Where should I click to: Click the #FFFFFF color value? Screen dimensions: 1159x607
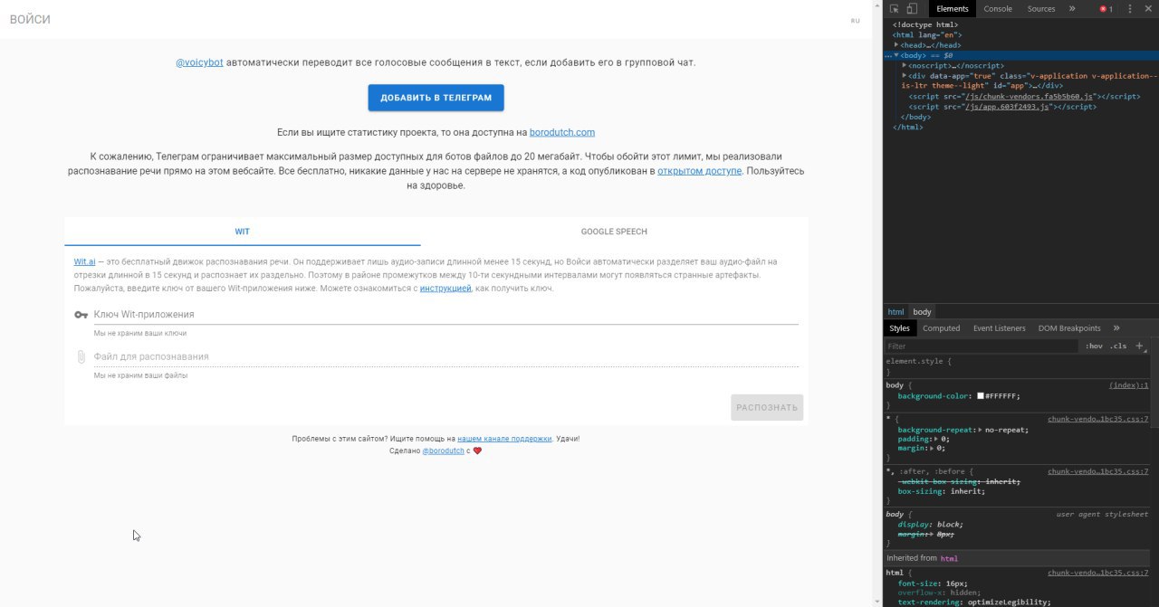click(1001, 396)
